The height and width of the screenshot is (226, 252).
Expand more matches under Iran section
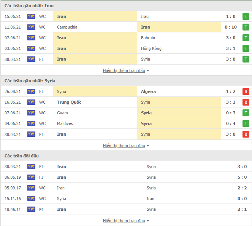(126, 71)
